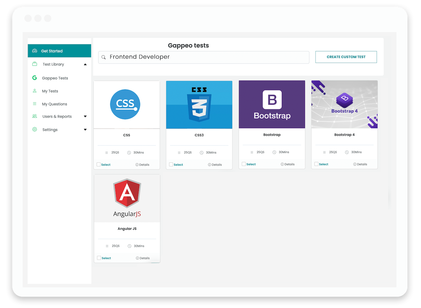Click the clock icon on the Angular JS card

click(x=130, y=246)
